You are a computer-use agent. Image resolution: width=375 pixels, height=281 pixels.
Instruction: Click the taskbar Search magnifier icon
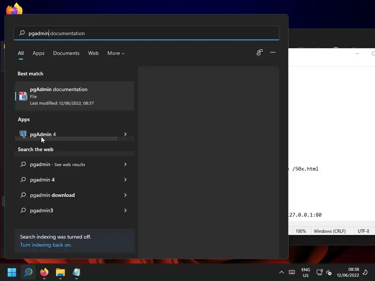pyautogui.click(x=28, y=272)
